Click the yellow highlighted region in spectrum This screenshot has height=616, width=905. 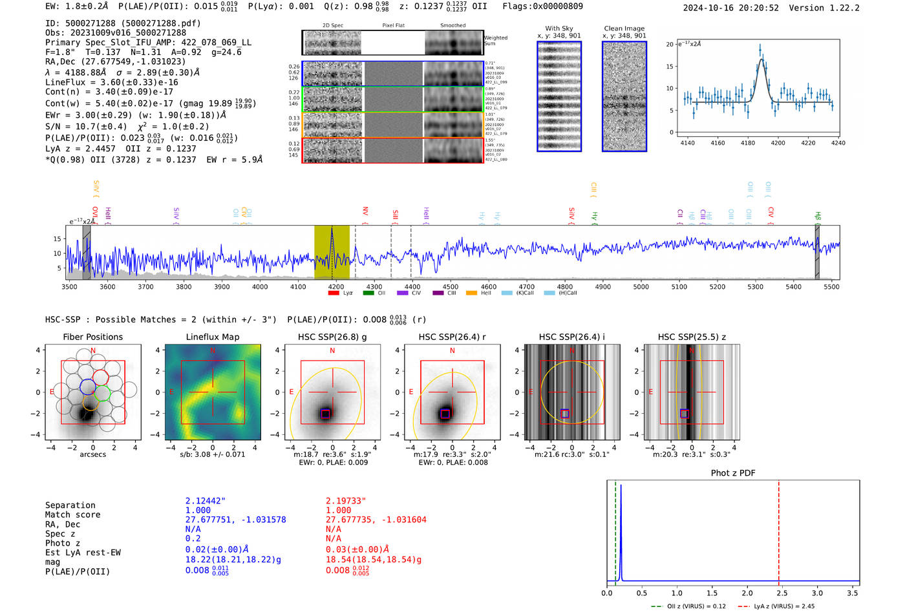pos(332,252)
